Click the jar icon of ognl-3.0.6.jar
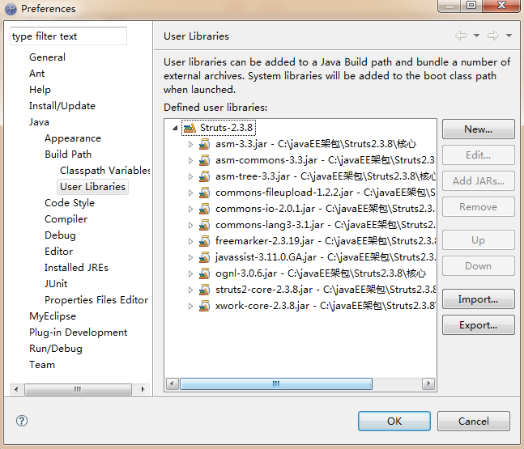The width and height of the screenshot is (524, 449). [204, 273]
